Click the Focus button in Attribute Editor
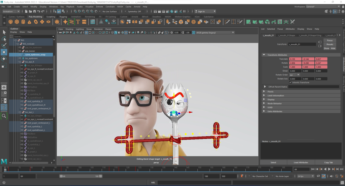 coord(330,40)
